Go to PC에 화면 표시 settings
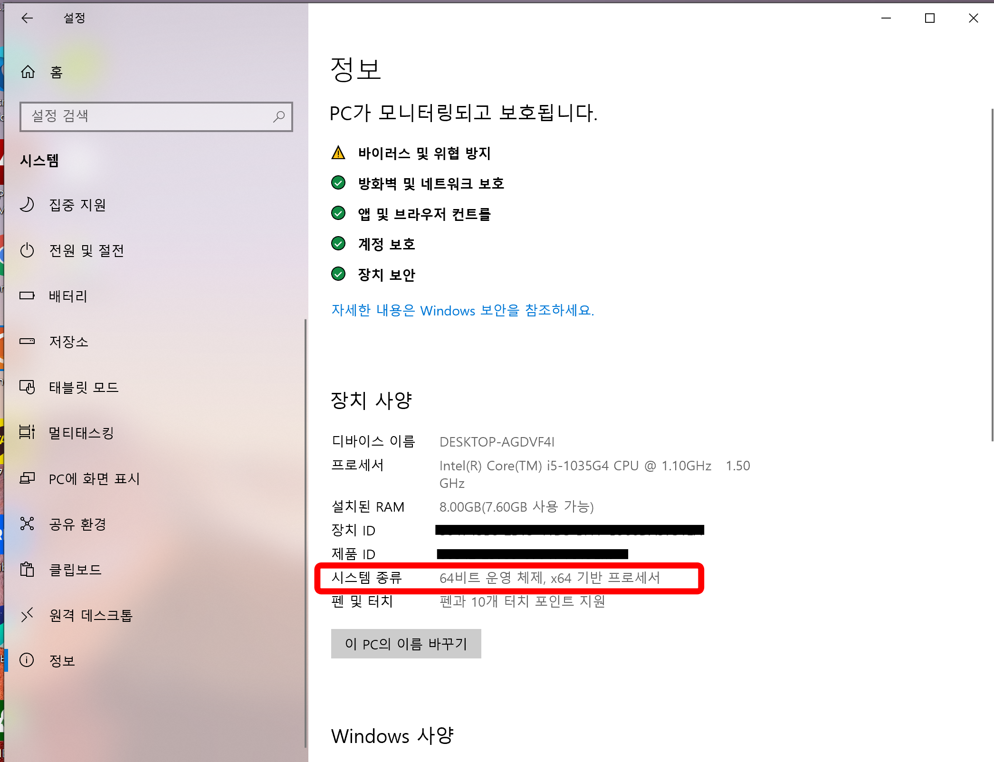The height and width of the screenshot is (762, 994). (x=94, y=478)
